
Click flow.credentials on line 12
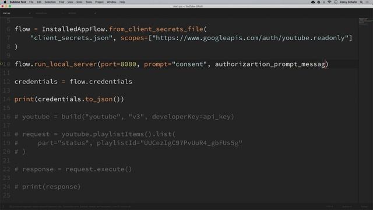[x=101, y=82]
